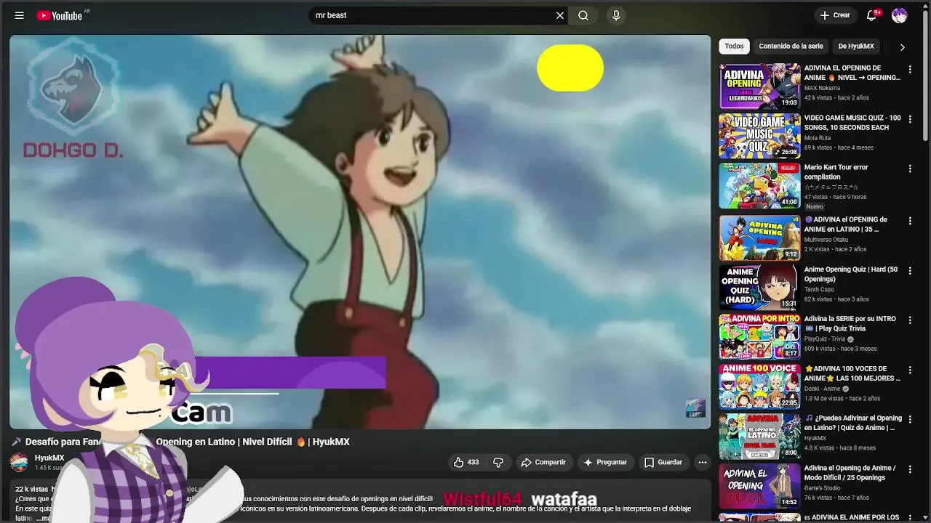
Task: Open the Crear upload menu
Action: click(835, 15)
